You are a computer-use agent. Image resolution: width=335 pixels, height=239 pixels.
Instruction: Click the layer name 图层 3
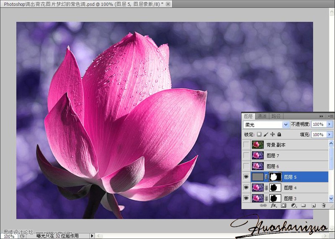[x=290, y=198]
